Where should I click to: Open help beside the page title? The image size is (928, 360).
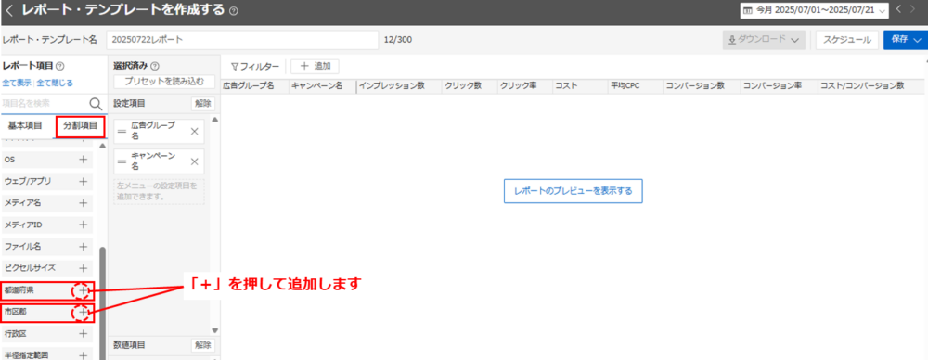pos(234,11)
